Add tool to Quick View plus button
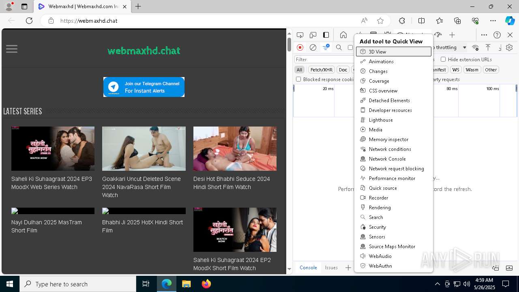The image size is (519, 292). coord(348,268)
